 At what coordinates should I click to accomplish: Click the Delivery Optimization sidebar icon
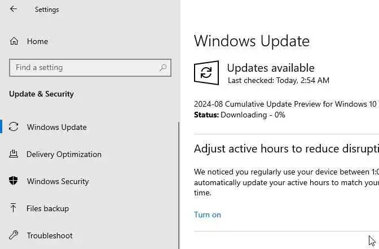coord(14,154)
